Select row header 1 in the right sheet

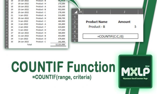(x=75, y=17)
